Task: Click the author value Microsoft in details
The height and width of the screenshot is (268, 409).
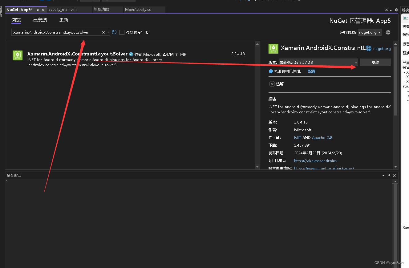Action: point(303,130)
